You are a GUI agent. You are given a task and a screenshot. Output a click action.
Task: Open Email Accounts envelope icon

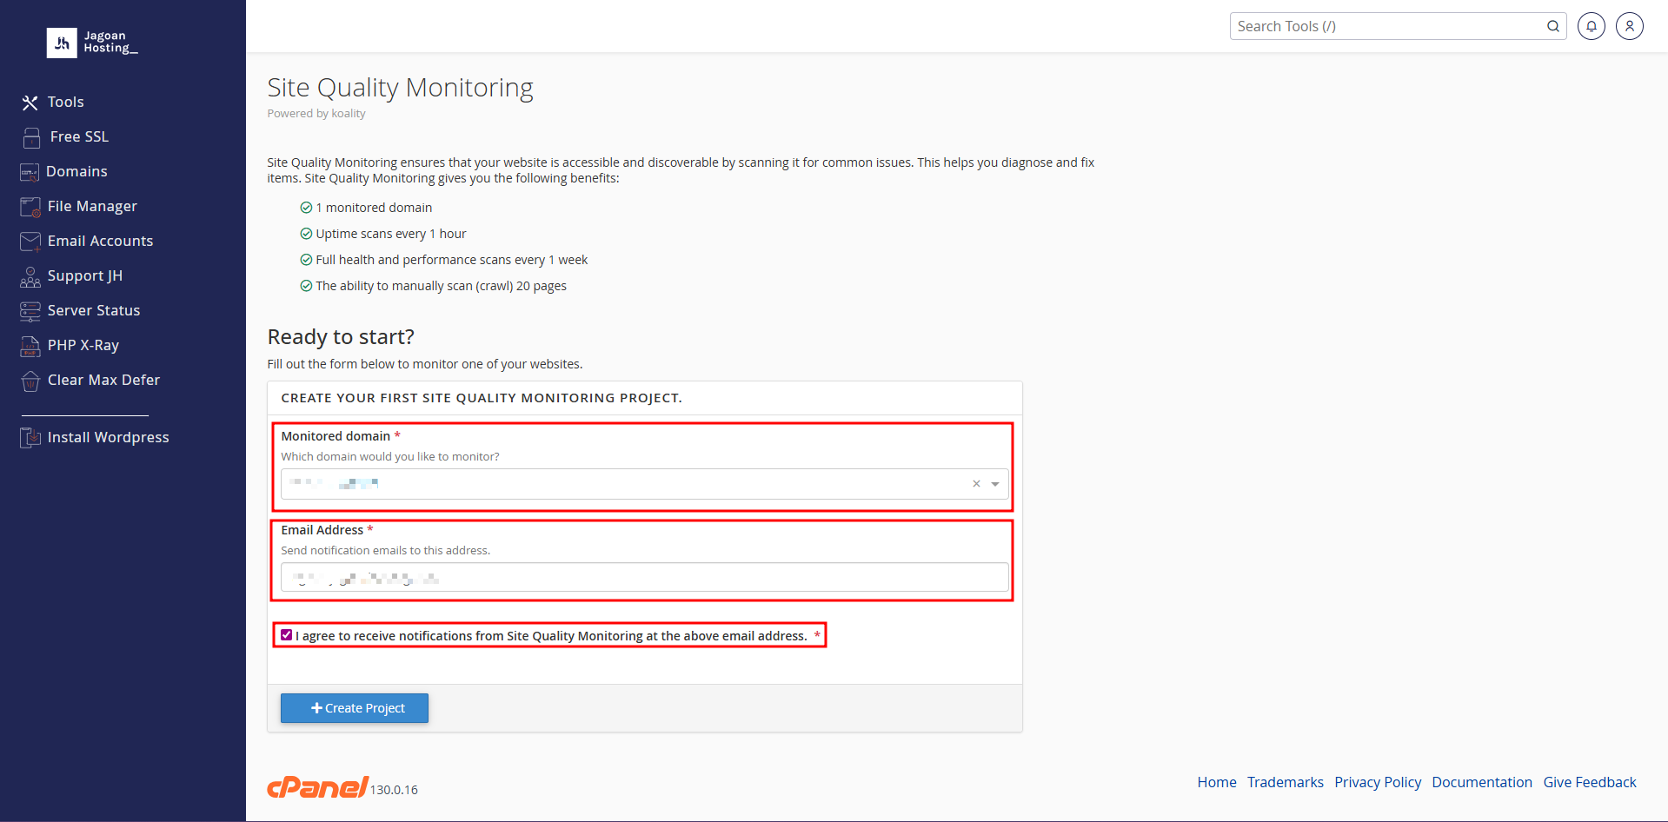pyautogui.click(x=30, y=241)
